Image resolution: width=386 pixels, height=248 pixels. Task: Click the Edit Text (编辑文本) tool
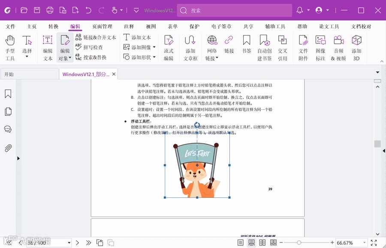[x=48, y=48]
